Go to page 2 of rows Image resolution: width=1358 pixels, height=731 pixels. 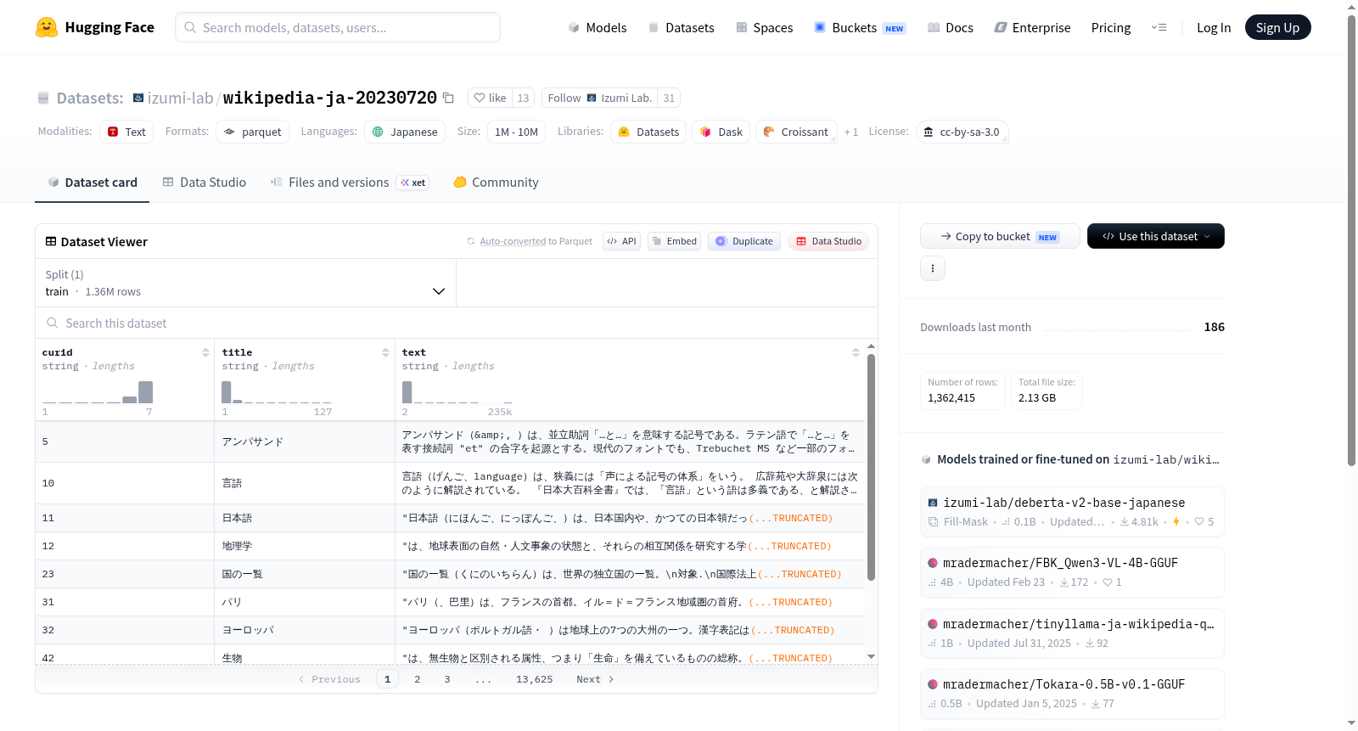pos(417,679)
